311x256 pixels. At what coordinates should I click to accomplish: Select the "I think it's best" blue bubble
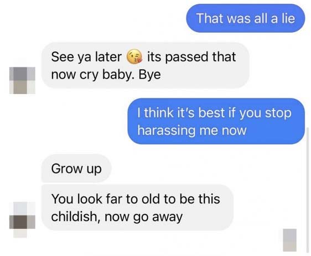click(x=216, y=121)
